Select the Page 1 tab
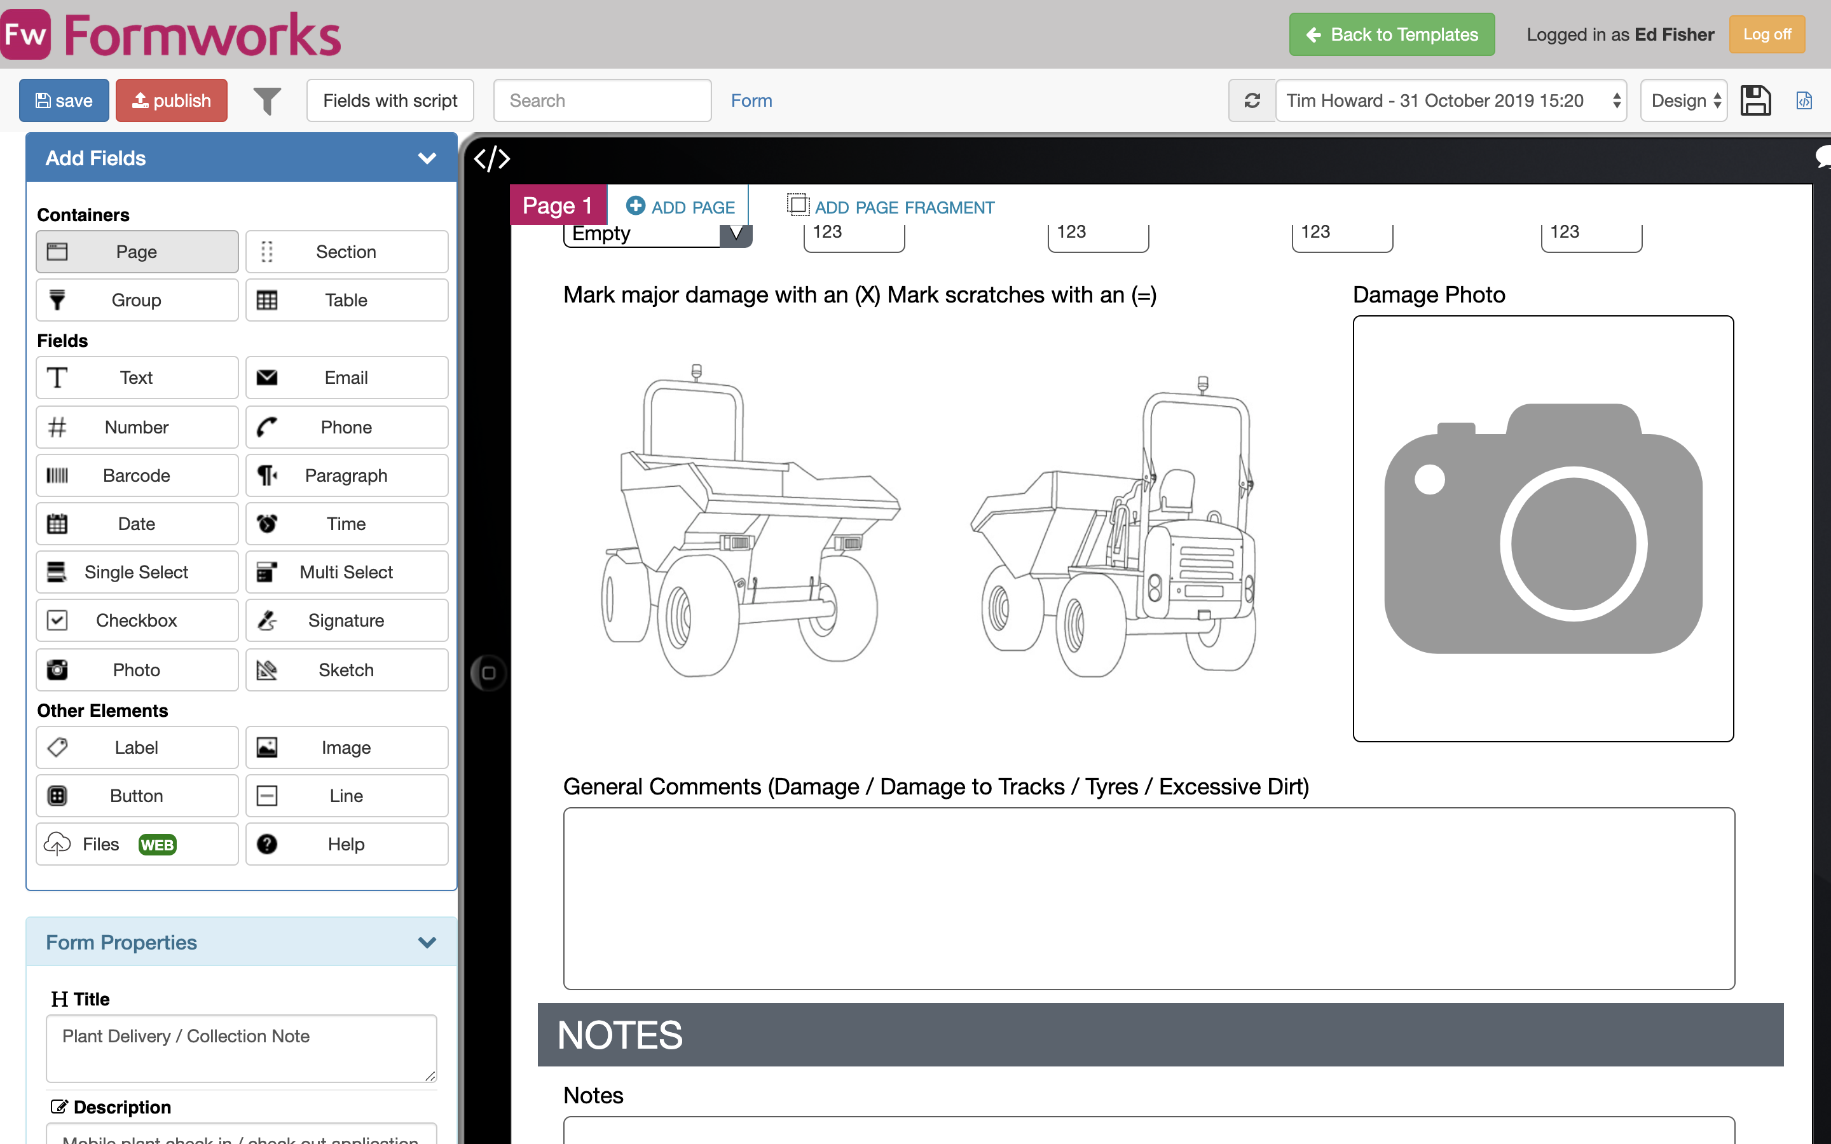1831x1144 pixels. [558, 206]
